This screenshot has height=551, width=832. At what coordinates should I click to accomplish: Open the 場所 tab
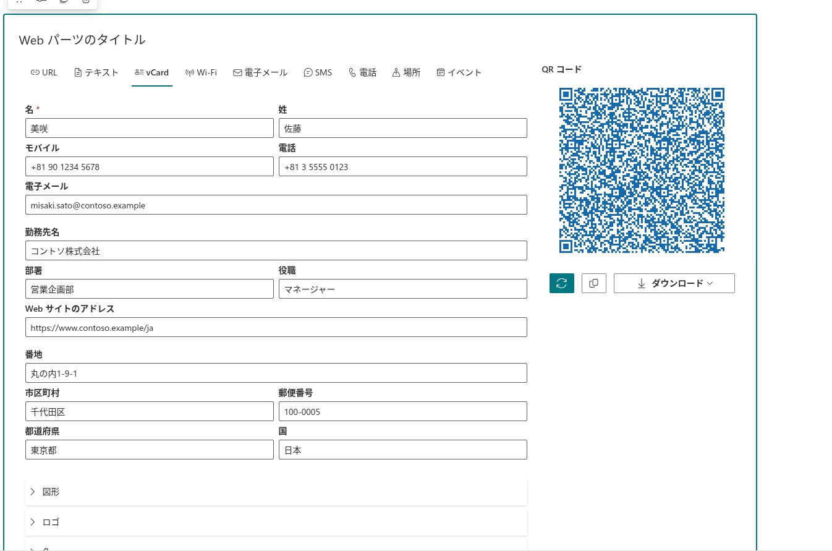[407, 72]
